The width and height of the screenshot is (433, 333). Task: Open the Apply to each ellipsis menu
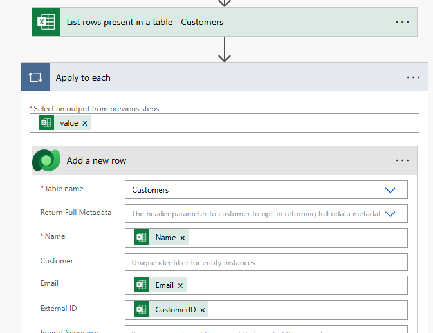[413, 77]
